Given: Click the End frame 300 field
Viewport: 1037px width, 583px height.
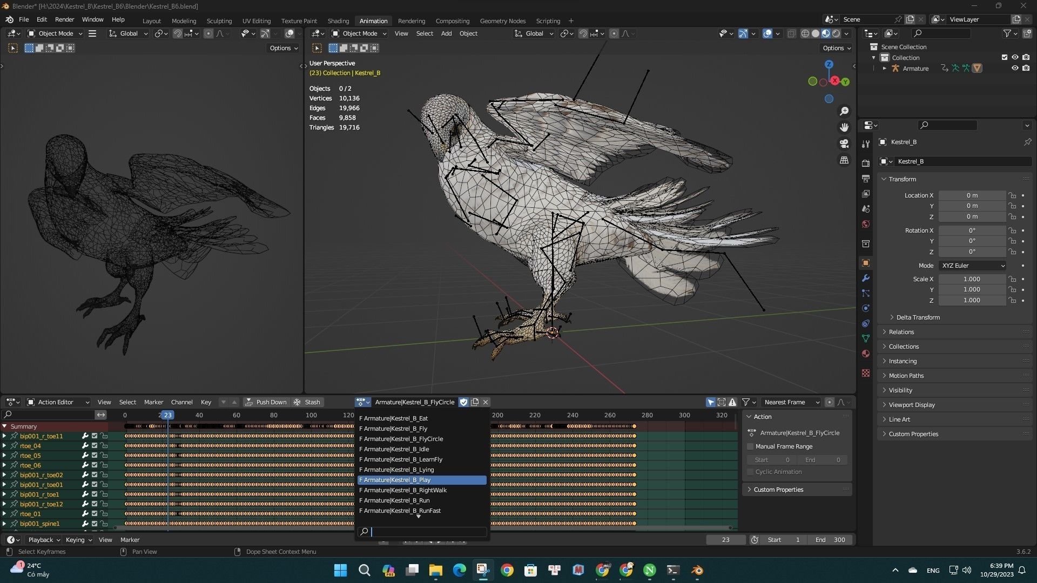Looking at the screenshot, I should pyautogui.click(x=831, y=540).
